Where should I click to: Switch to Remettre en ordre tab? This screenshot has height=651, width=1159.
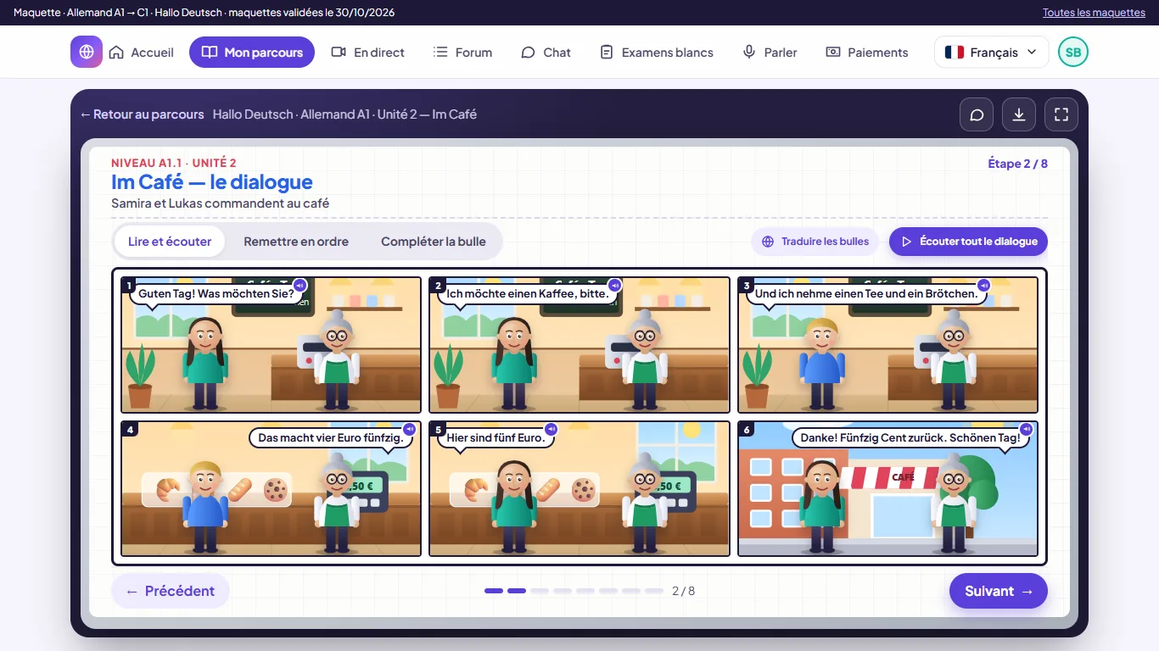point(296,242)
